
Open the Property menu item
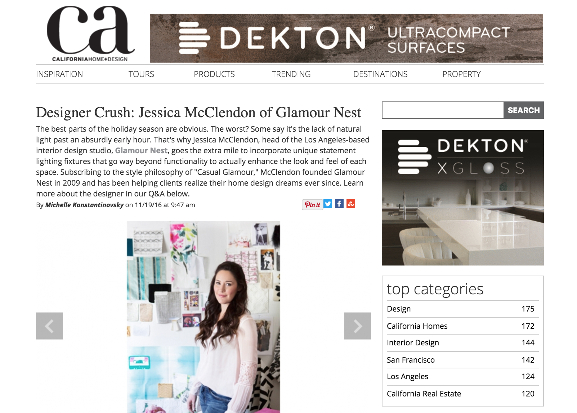click(x=461, y=74)
